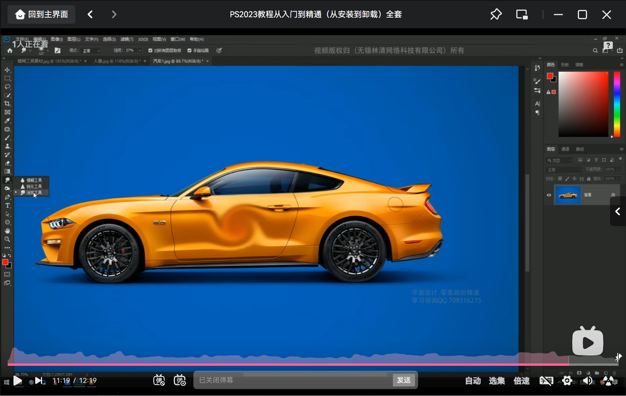Open the layer Fill dropdown

tap(619, 179)
